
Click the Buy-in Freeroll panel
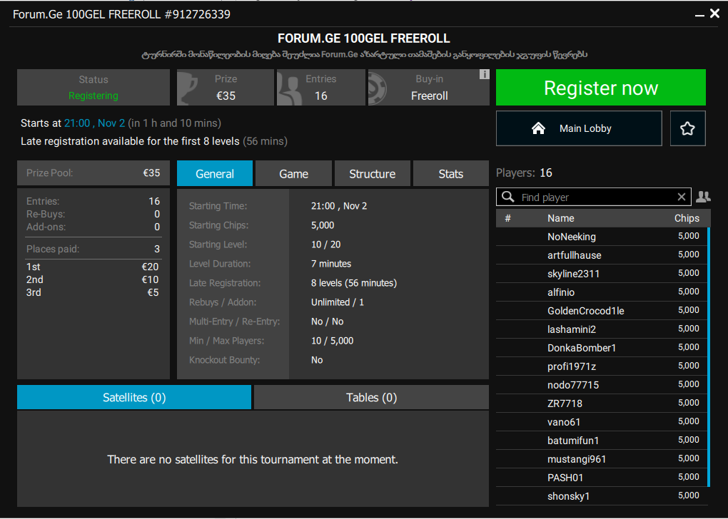coord(429,88)
